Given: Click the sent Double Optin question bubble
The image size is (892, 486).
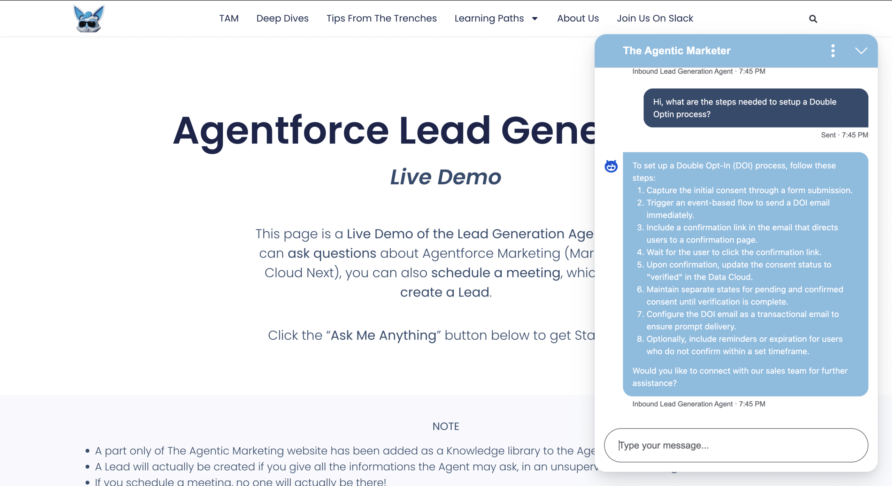Looking at the screenshot, I should coord(755,108).
